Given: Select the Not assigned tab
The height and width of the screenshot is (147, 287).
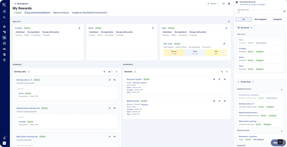Looking at the screenshot, I should click(261, 19).
